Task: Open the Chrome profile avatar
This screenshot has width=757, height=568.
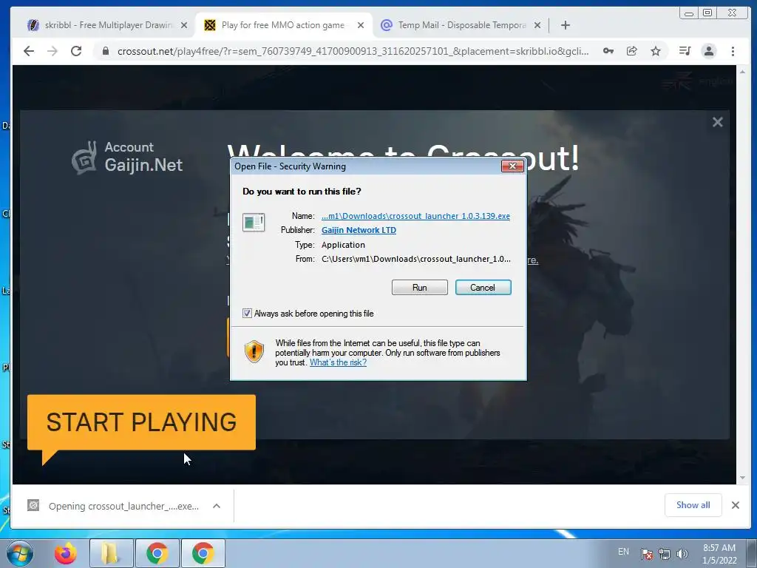Action: [709, 51]
